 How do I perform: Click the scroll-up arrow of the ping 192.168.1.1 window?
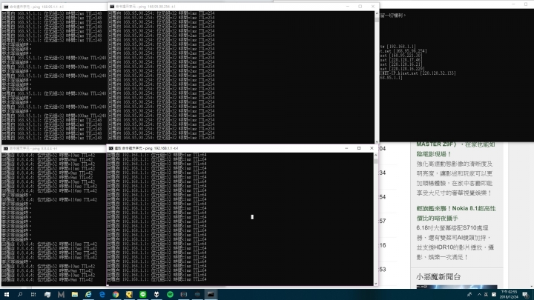click(375, 155)
